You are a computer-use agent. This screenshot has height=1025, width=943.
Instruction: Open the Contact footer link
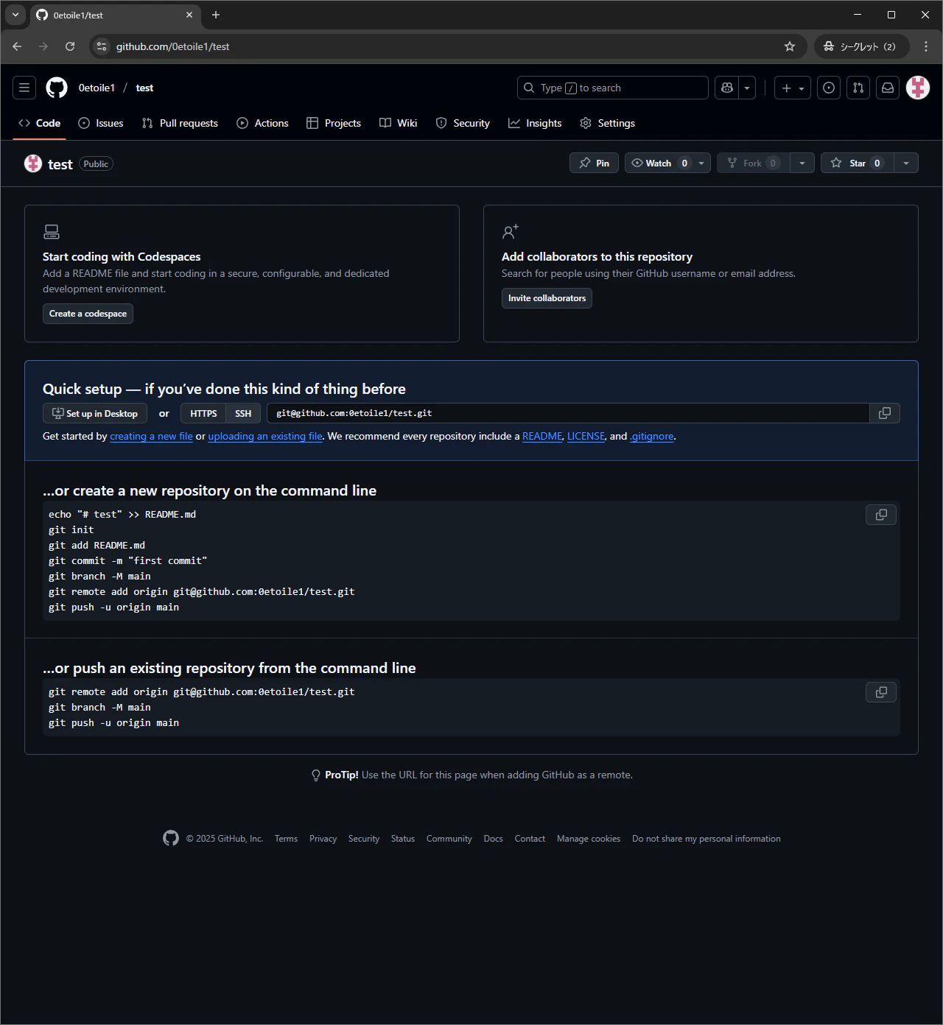click(x=530, y=839)
